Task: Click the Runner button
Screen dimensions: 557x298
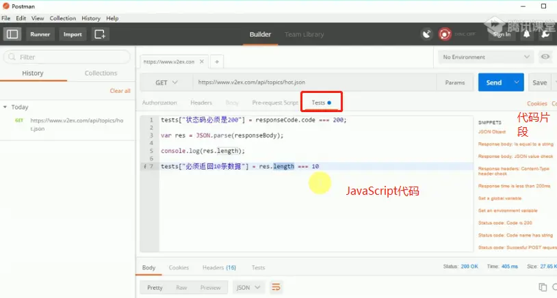Action: pyautogui.click(x=40, y=34)
